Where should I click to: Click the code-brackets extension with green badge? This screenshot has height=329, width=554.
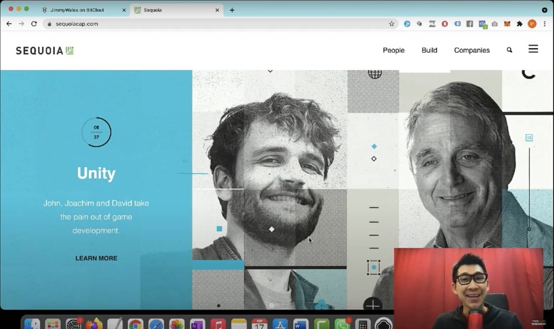(483, 24)
